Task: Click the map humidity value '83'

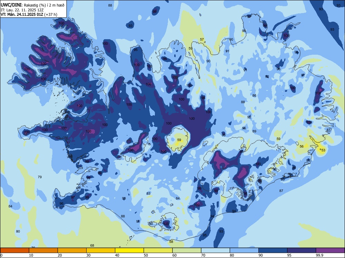Action: (x=148, y=193)
